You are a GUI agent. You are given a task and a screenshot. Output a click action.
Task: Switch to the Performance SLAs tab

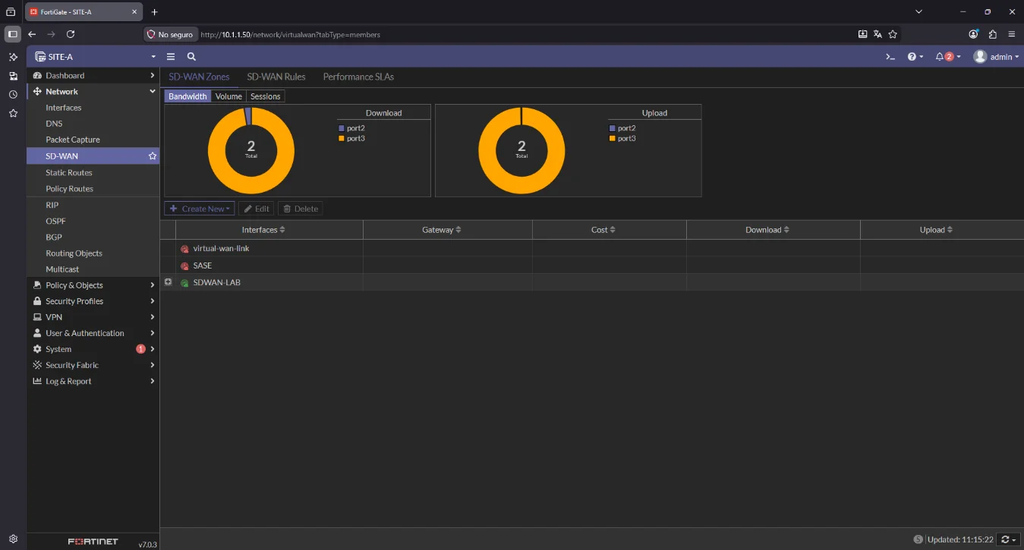point(358,77)
